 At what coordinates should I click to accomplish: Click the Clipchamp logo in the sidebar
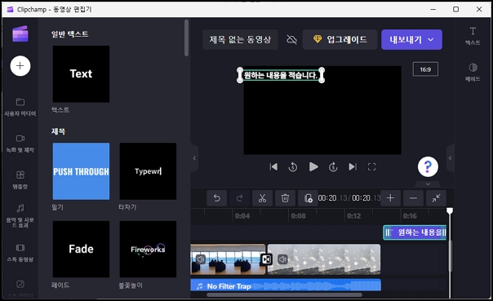20,33
